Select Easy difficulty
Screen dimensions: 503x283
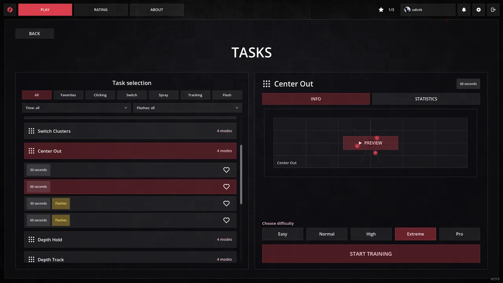(x=283, y=234)
